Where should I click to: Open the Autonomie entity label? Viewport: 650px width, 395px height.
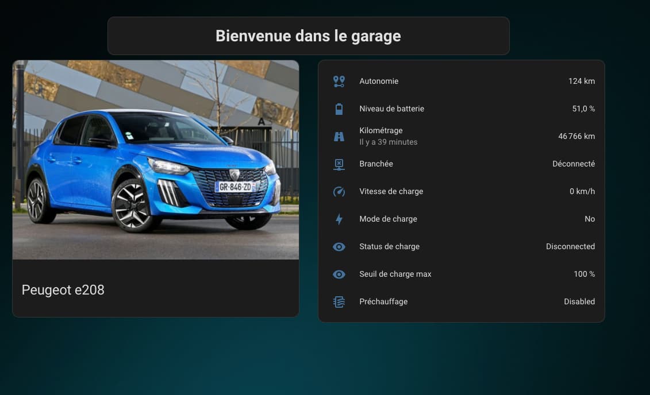point(379,81)
